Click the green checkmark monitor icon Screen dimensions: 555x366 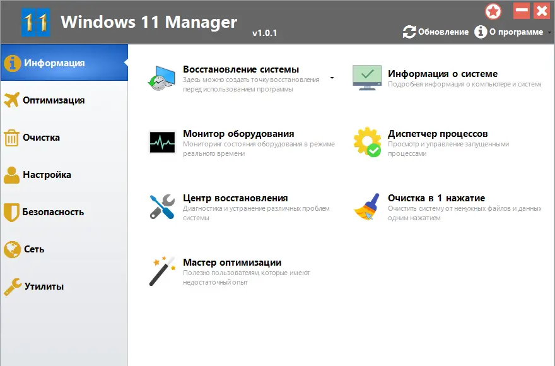pos(367,78)
